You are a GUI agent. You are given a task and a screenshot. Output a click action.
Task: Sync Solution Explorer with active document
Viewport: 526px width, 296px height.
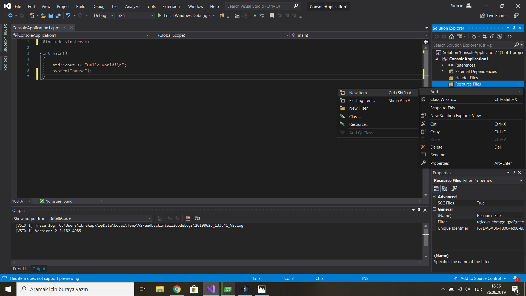click(x=484, y=36)
